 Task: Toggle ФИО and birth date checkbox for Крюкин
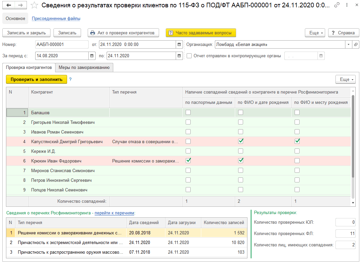[x=241, y=160]
